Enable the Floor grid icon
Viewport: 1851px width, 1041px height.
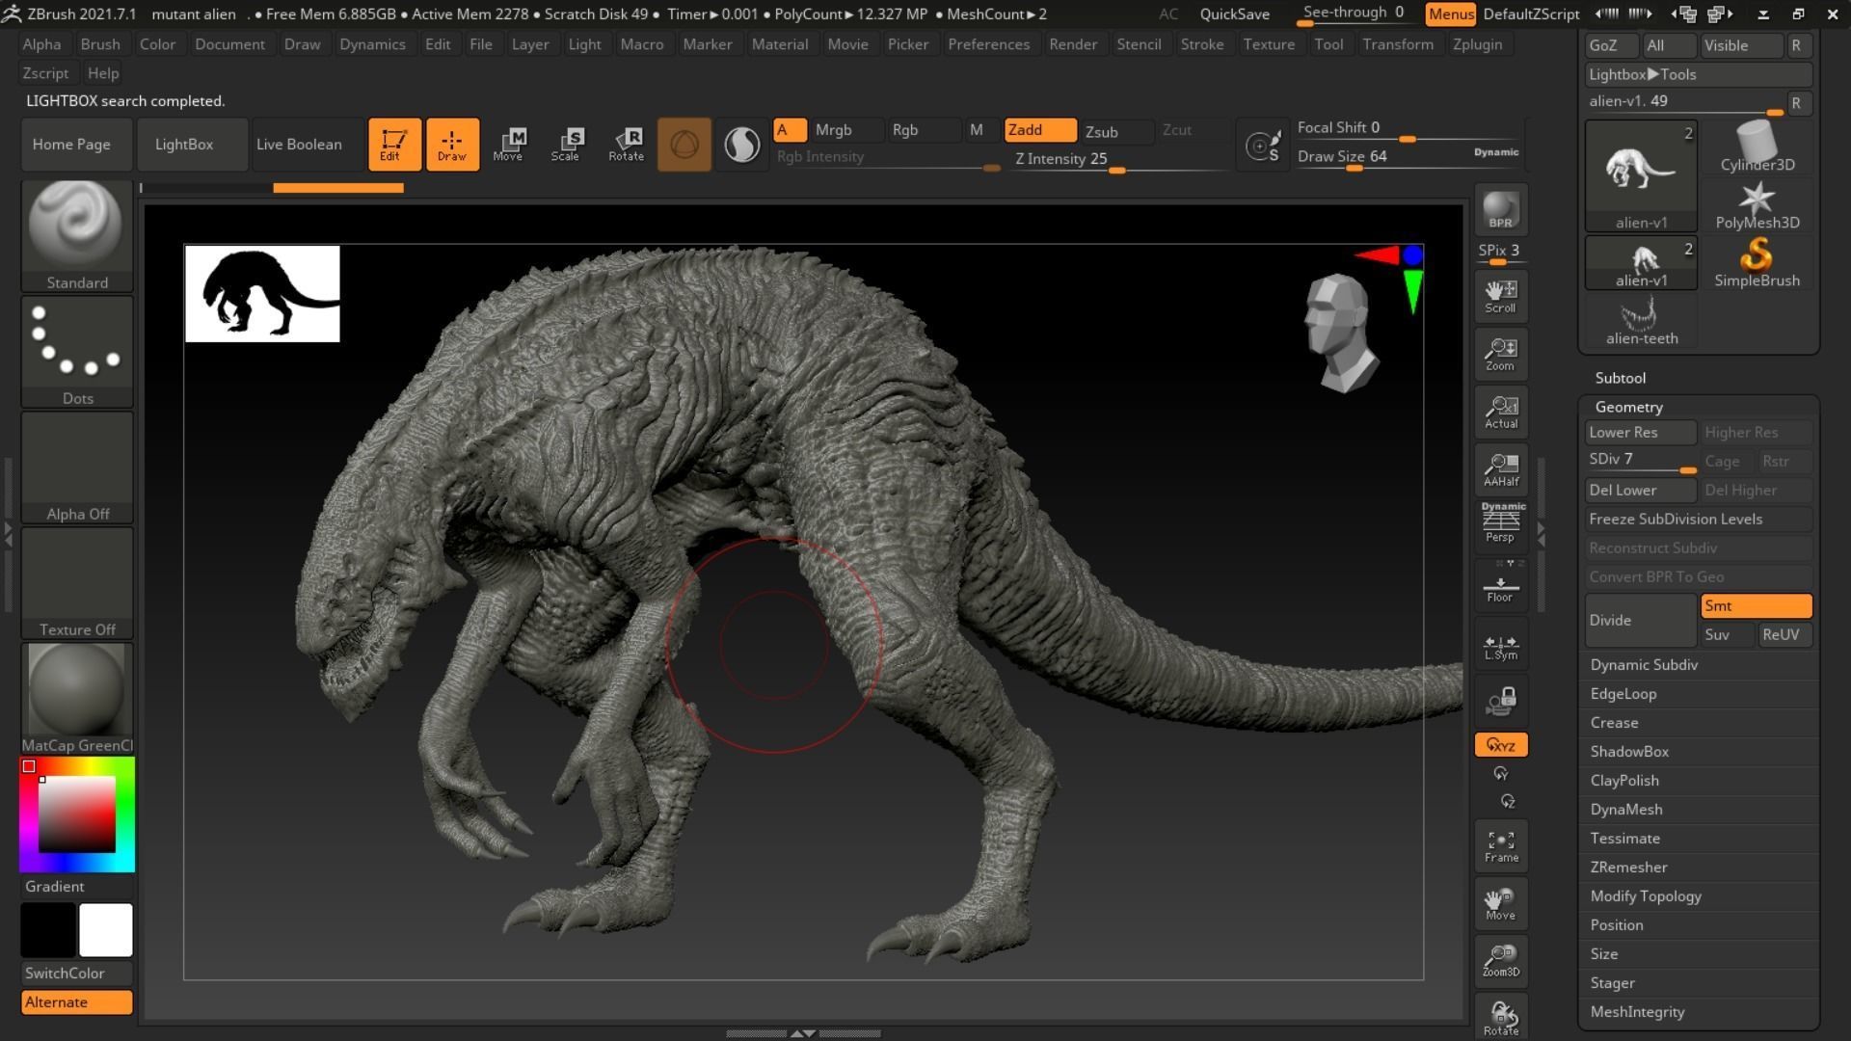1500,585
